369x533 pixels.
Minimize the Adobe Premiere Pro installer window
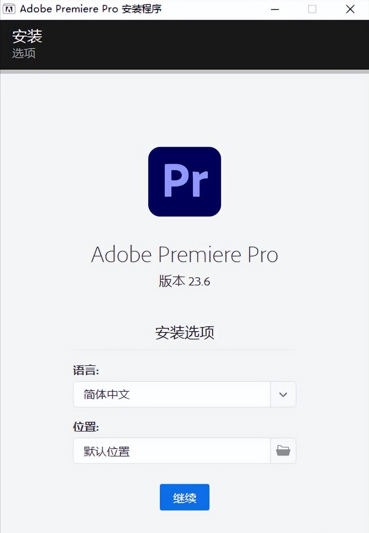(275, 8)
